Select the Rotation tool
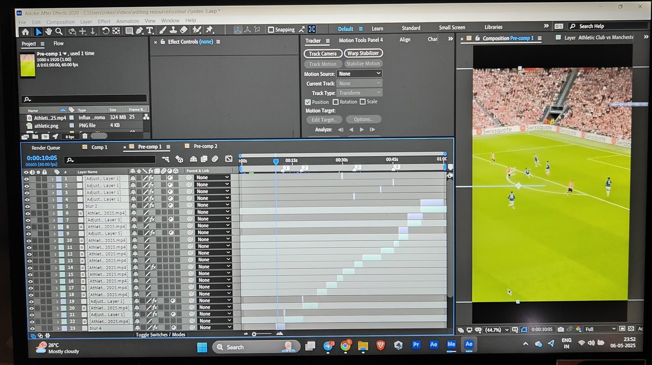 (105, 31)
